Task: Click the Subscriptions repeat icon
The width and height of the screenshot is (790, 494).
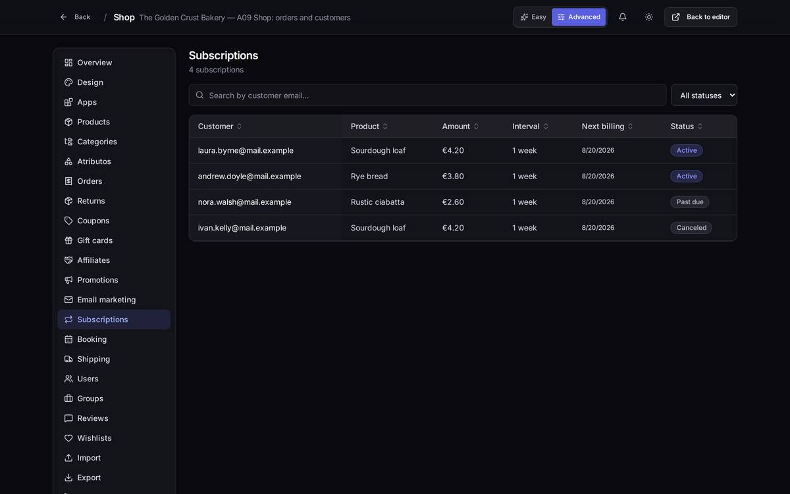Action: tap(68, 319)
